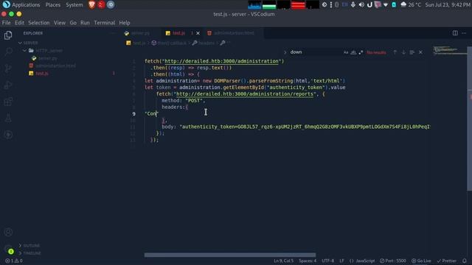Open the File menu
The image size is (472, 265).
coord(6,23)
